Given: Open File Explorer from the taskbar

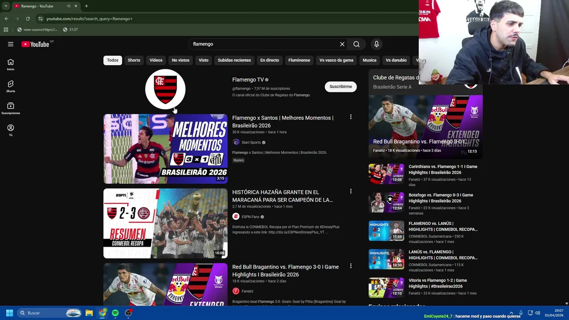Looking at the screenshot, I should (89, 313).
